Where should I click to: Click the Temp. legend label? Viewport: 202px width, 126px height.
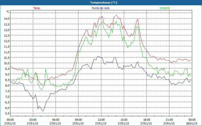(x=37, y=8)
